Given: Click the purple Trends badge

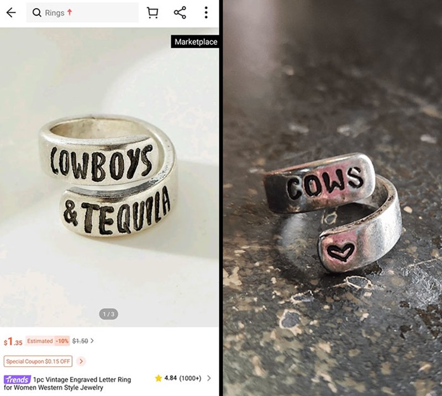Looking at the screenshot, I should [17, 379].
